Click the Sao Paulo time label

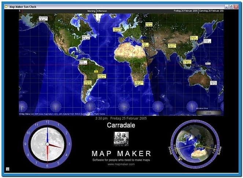click(x=102, y=76)
